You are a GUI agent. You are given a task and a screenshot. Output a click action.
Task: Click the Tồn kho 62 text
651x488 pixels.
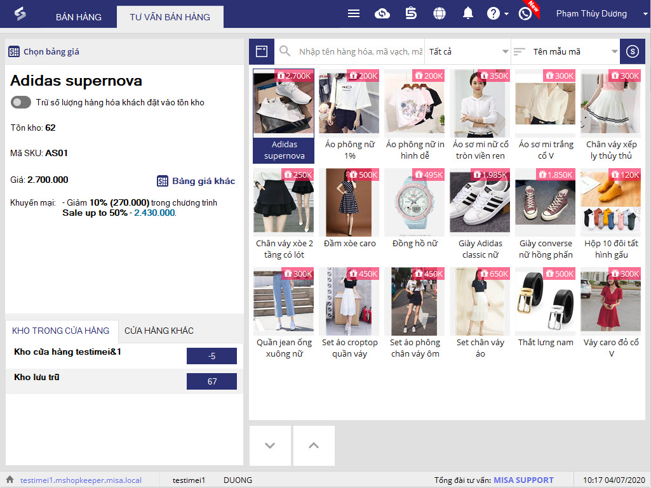(x=33, y=128)
